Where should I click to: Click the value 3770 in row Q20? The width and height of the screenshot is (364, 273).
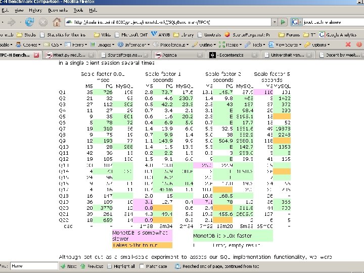pyautogui.click(x=106, y=208)
